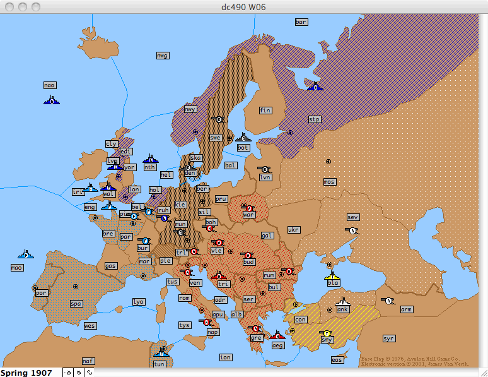The width and height of the screenshot is (488, 377).
Task: Click the Turkish army in Smyrna
Action: click(x=327, y=333)
